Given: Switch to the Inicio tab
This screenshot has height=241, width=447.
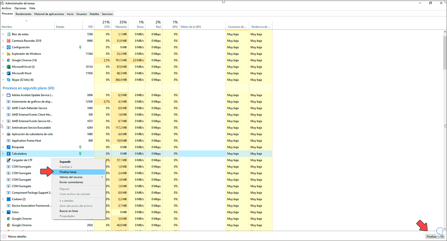Looking at the screenshot, I should (70, 14).
